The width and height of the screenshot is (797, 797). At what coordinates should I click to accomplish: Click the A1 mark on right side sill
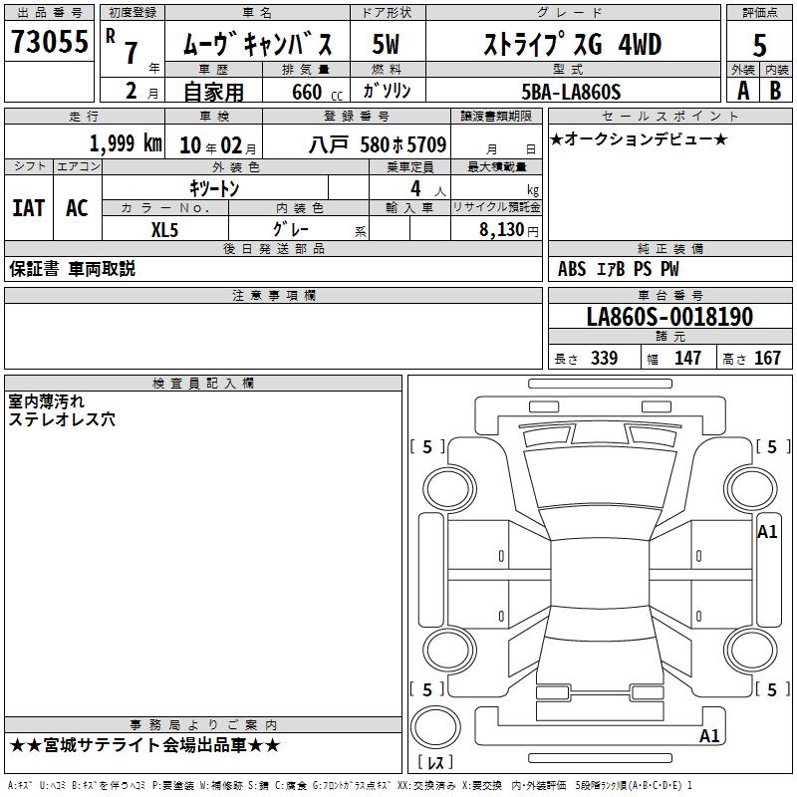click(767, 532)
